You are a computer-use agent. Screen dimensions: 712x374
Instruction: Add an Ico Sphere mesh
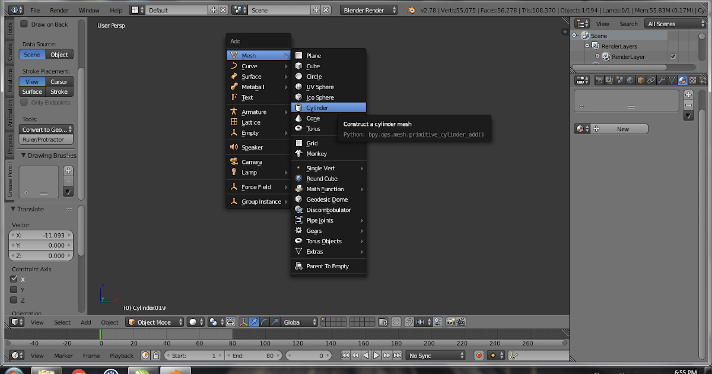pos(328,97)
